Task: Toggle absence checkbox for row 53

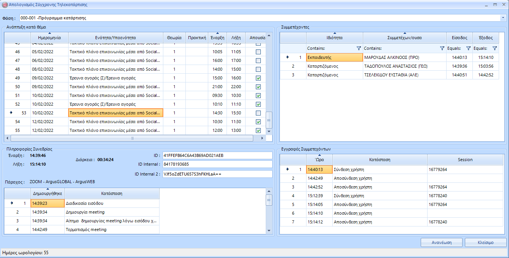Action: click(258, 113)
